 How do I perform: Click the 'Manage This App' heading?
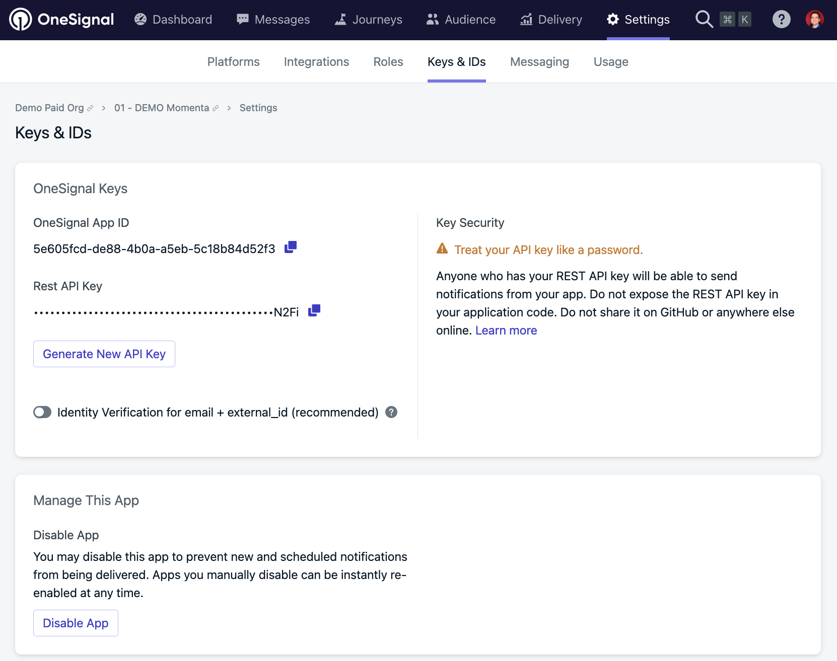tap(86, 501)
